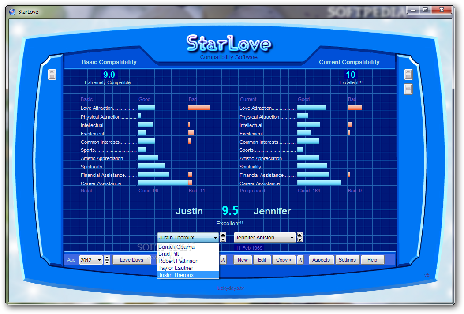
Task: Create a new person with New
Action: [x=243, y=260]
